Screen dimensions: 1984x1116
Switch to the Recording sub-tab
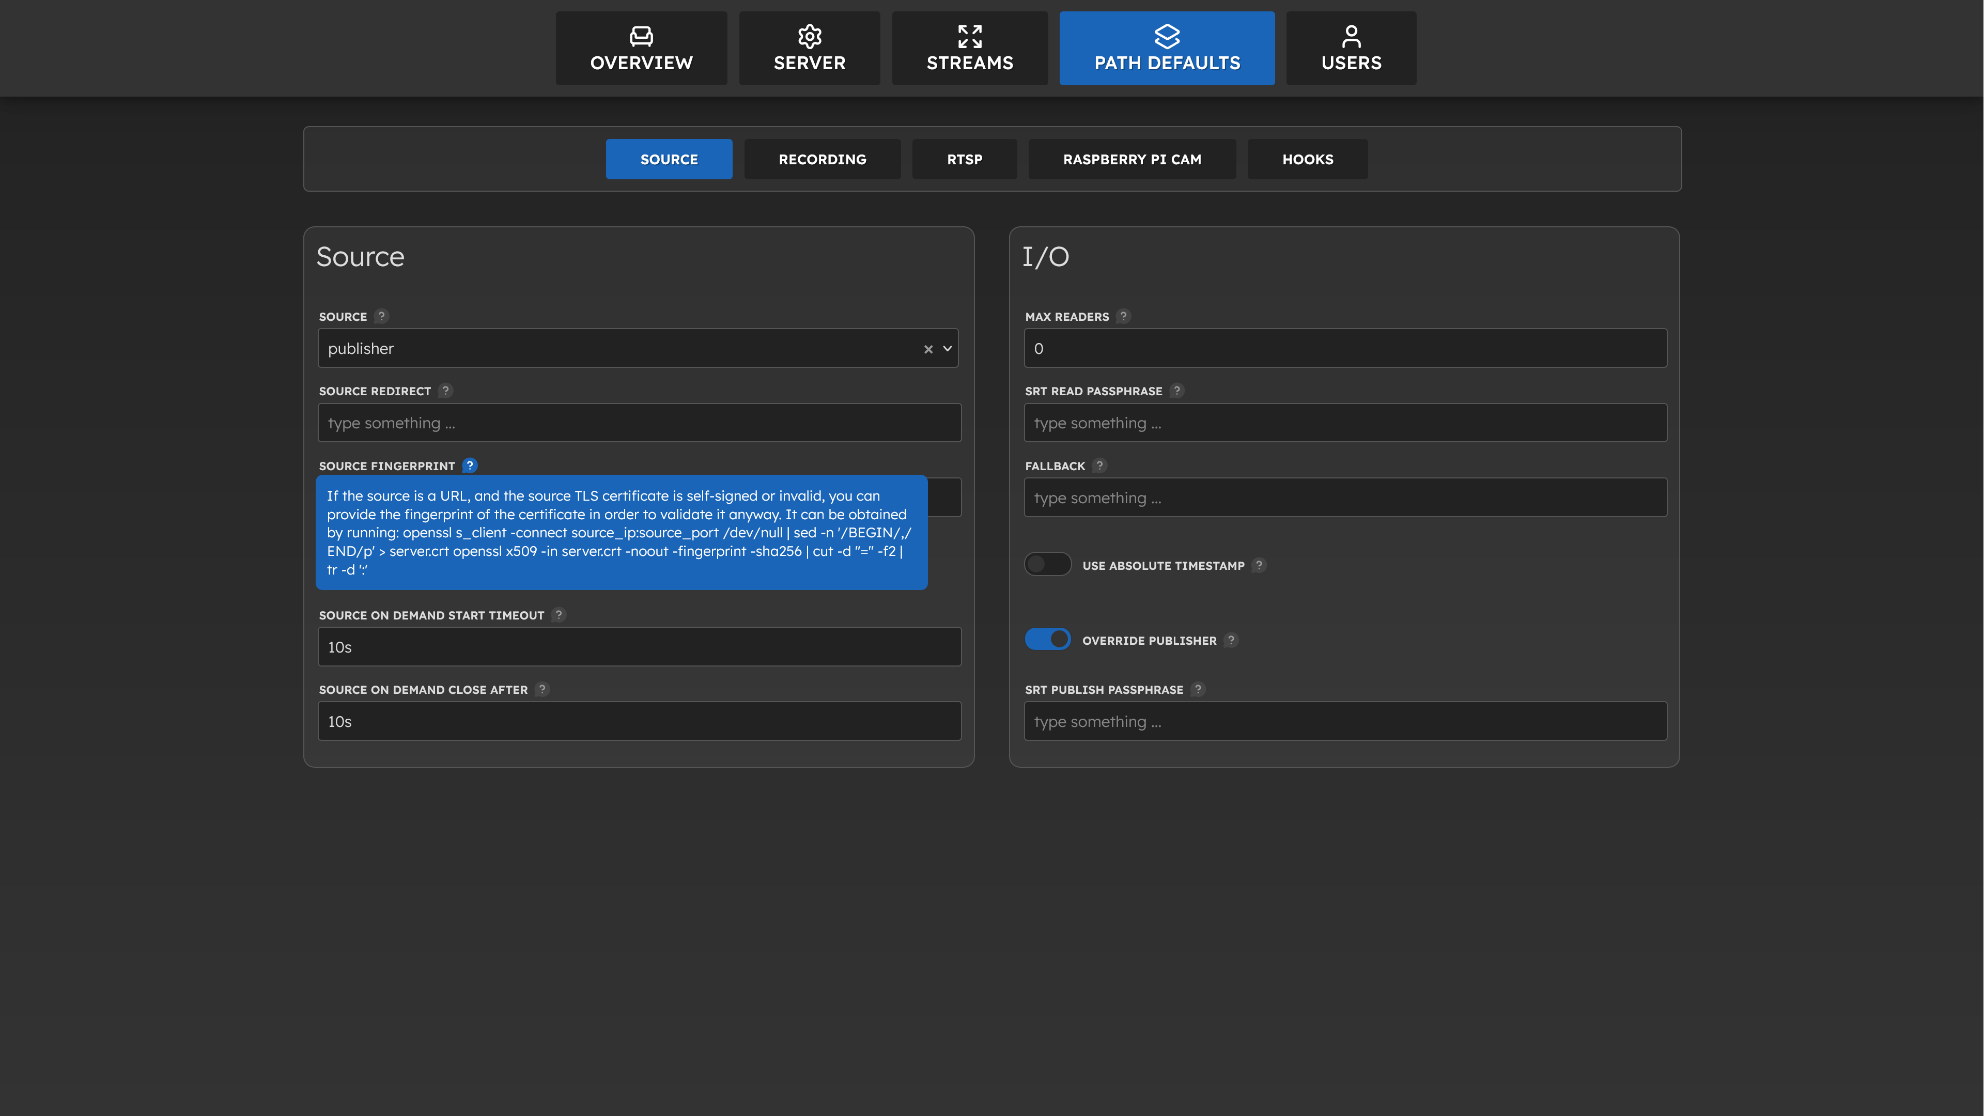[822, 160]
